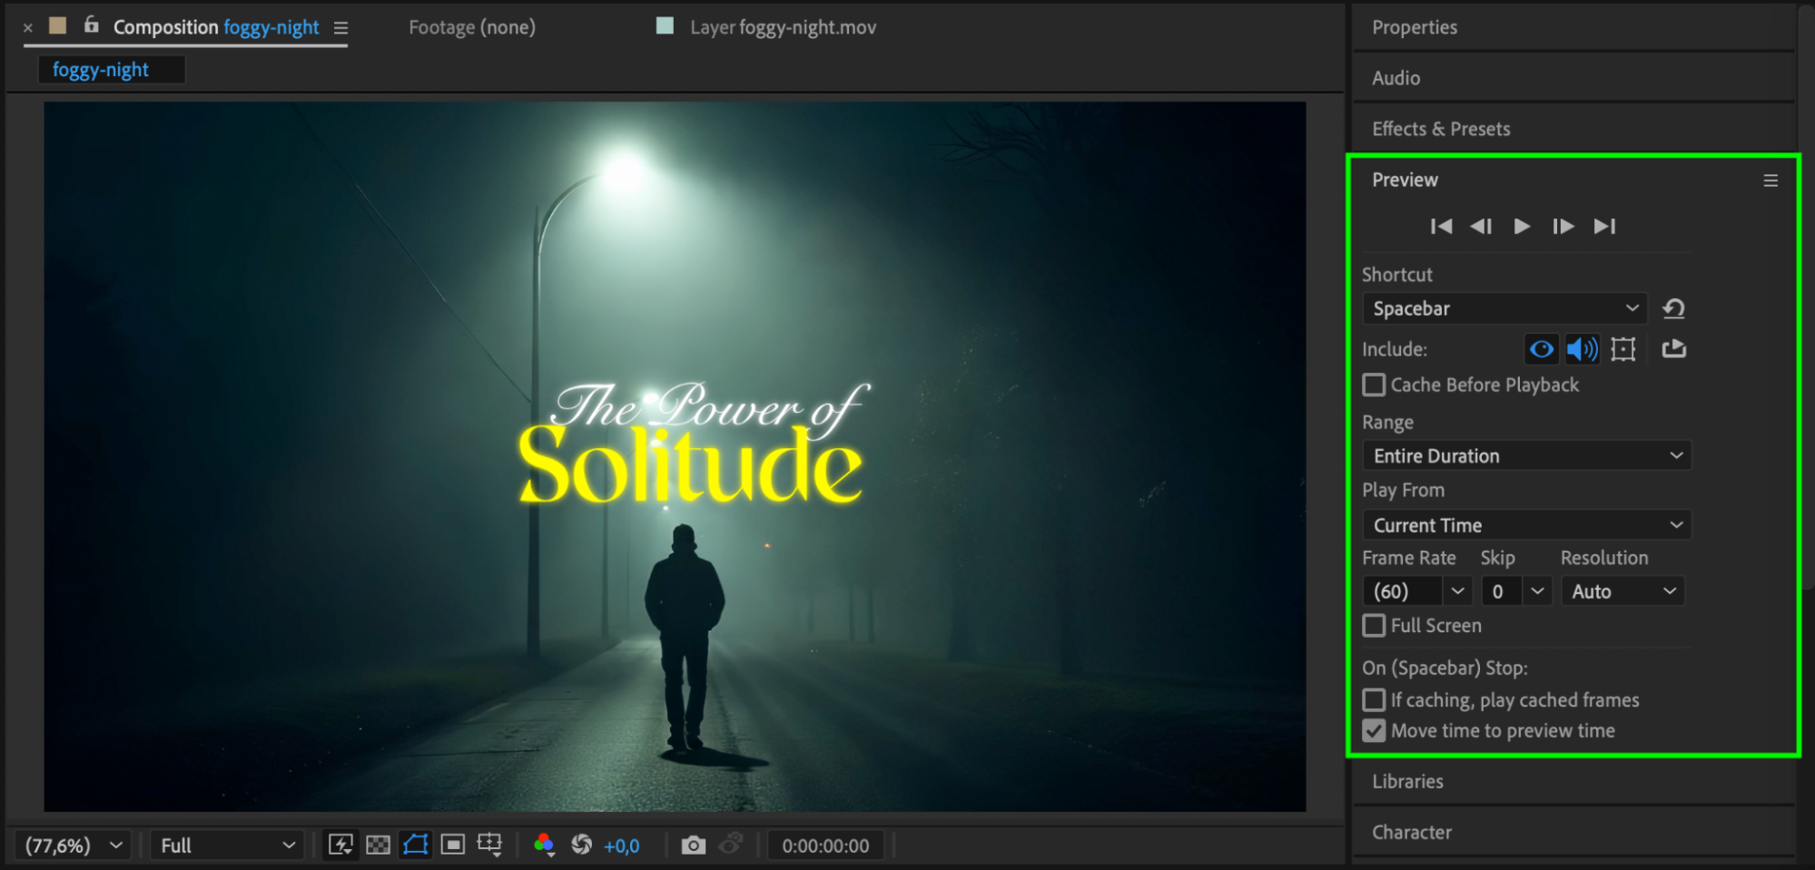Viewport: 1815px width, 870px height.
Task: Click the current time display 0:00:00:00
Action: (825, 846)
